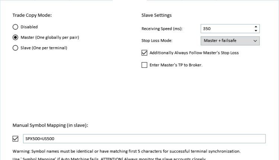Decrease Receiving Speed with the down arrow
279x160 pixels.
pos(256,31)
